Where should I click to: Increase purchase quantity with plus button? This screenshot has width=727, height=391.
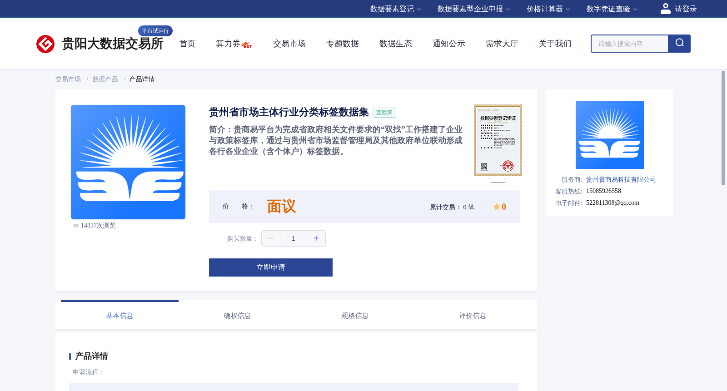coord(316,238)
